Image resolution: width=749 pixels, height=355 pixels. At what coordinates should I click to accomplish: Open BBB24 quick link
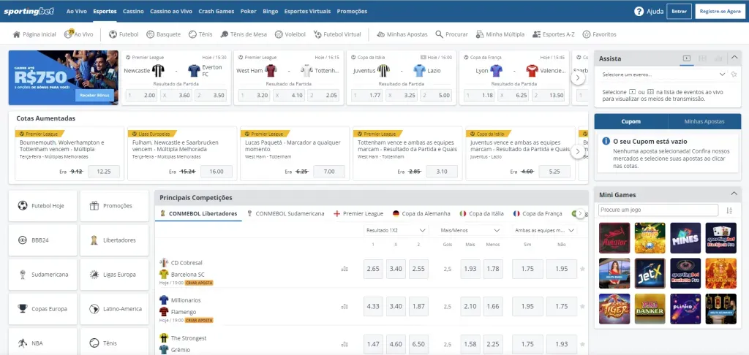(x=42, y=240)
